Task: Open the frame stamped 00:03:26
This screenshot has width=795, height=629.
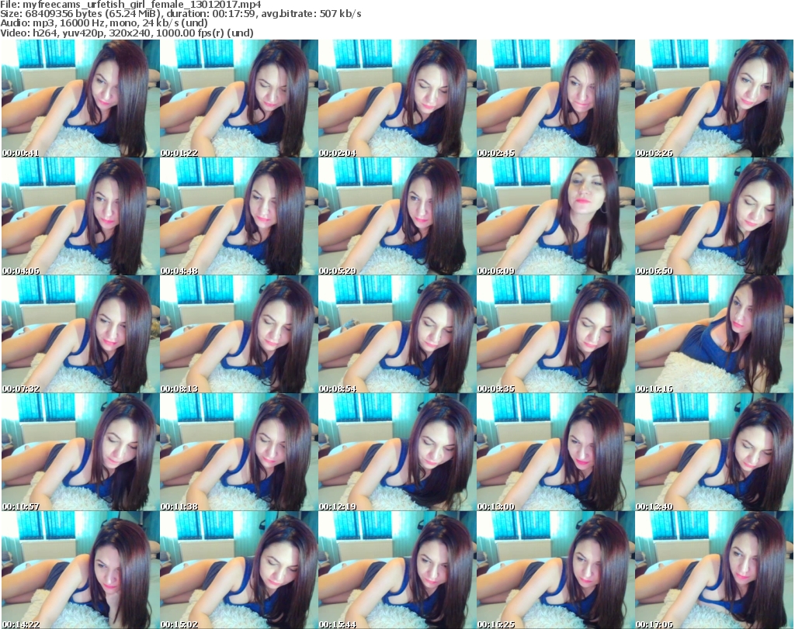Action: click(x=714, y=98)
